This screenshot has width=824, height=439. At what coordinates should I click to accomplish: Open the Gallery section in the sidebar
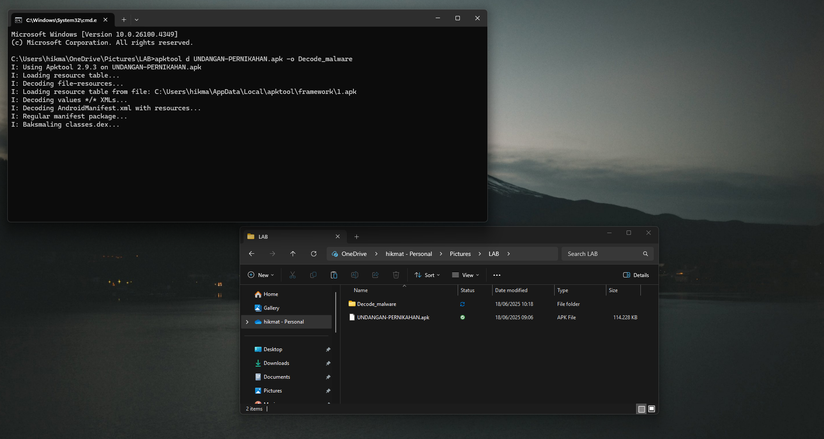272,308
